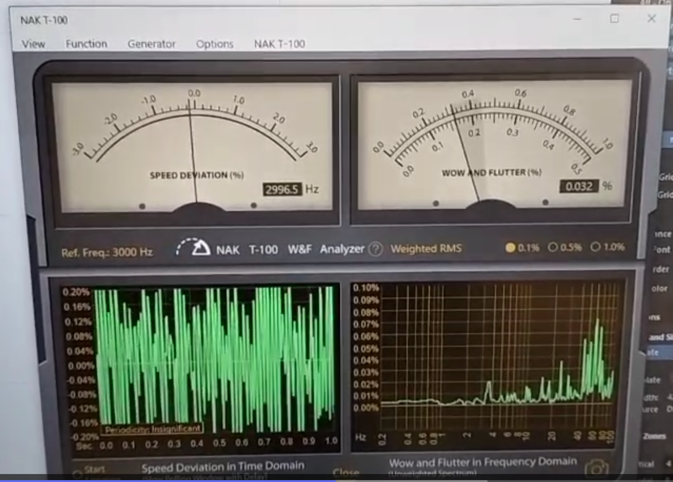
Task: Click the left dot under wow and flutter meter
Action: tap(436, 203)
